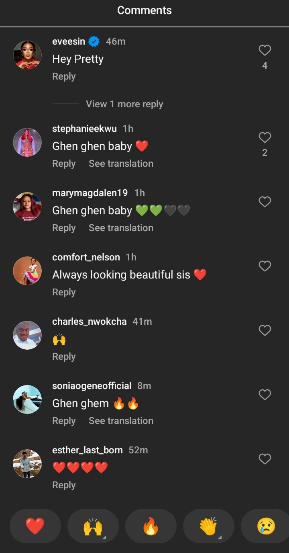Tap heart next to comfort_nelson's comment
The height and width of the screenshot is (553, 289).
[265, 266]
